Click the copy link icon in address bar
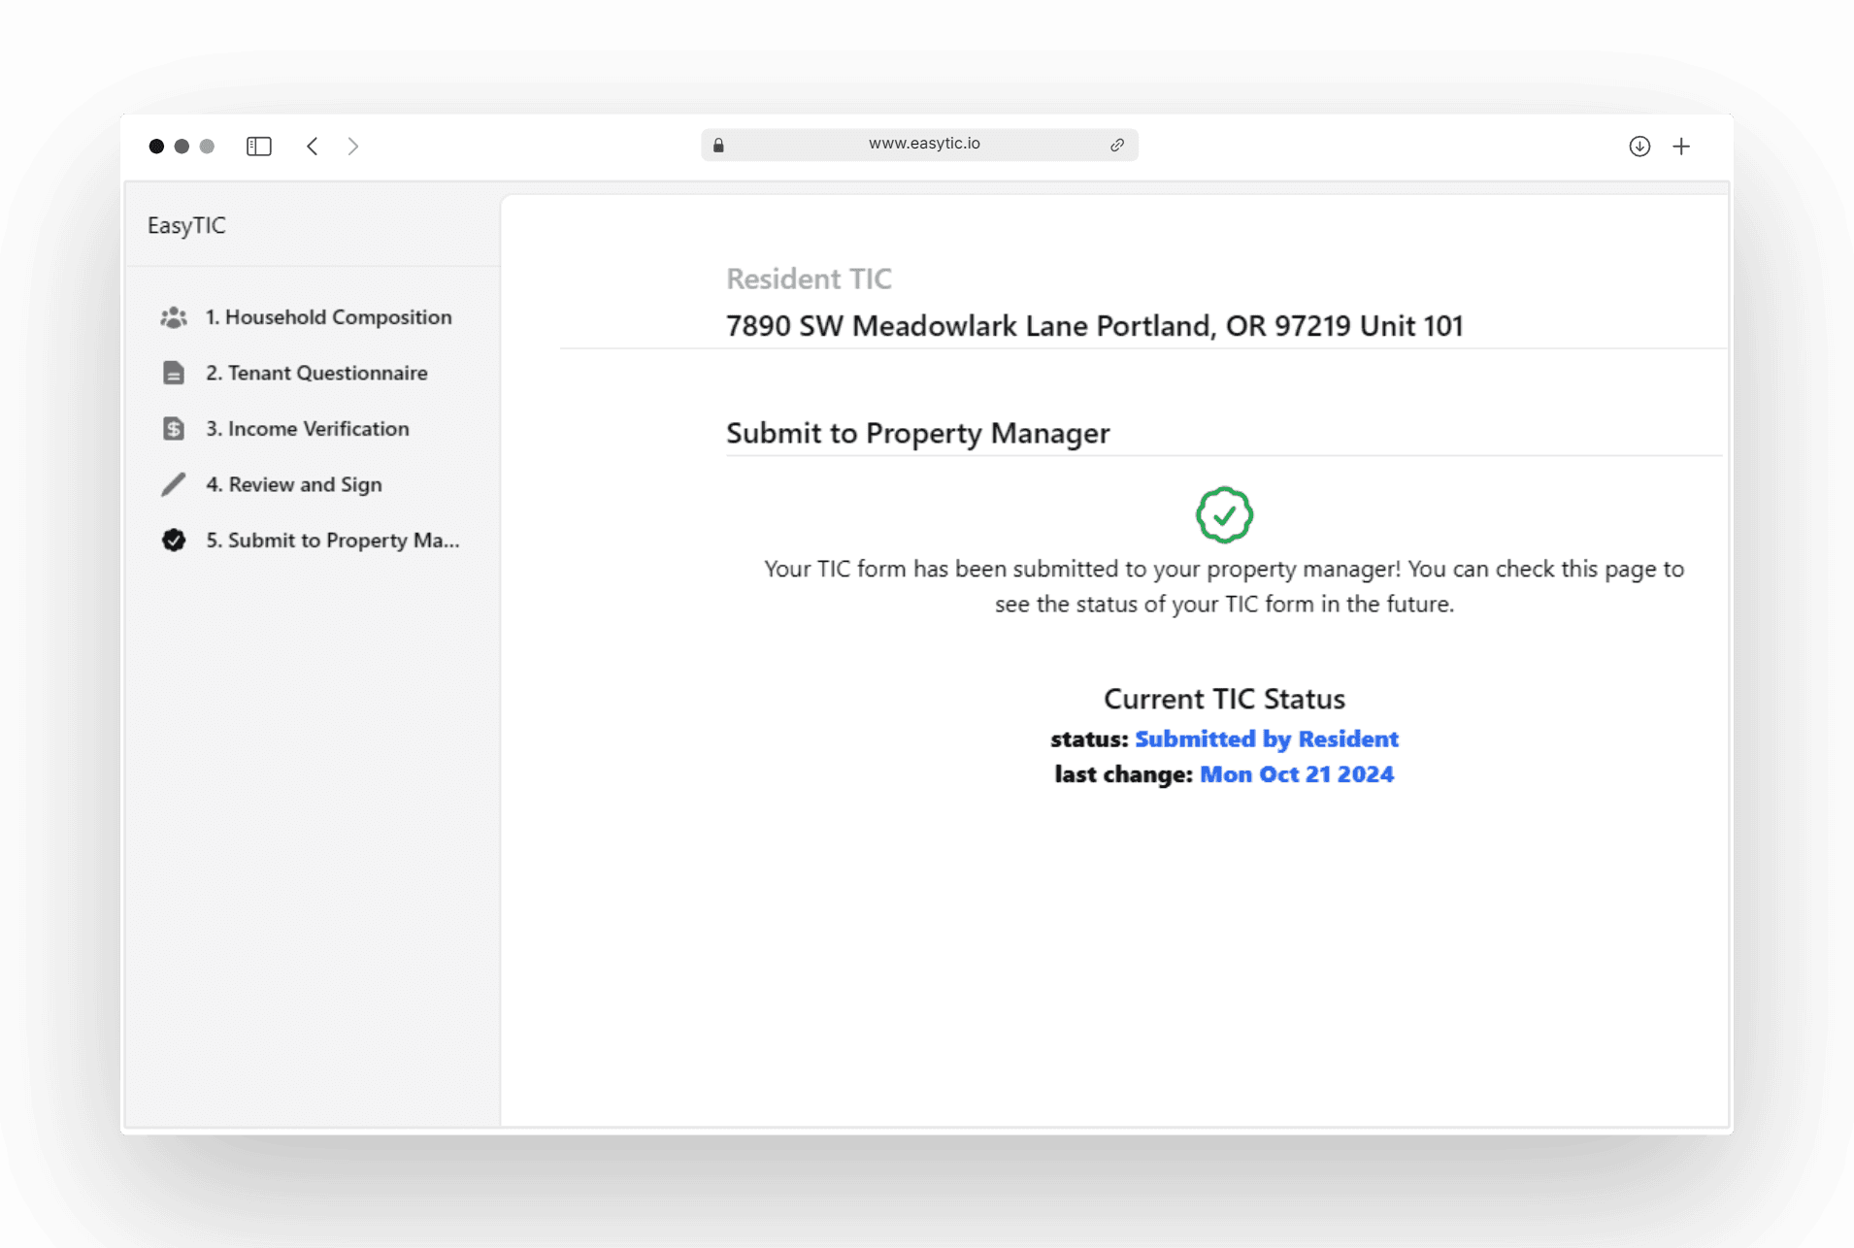Viewport: 1854px width, 1248px height. click(1117, 145)
